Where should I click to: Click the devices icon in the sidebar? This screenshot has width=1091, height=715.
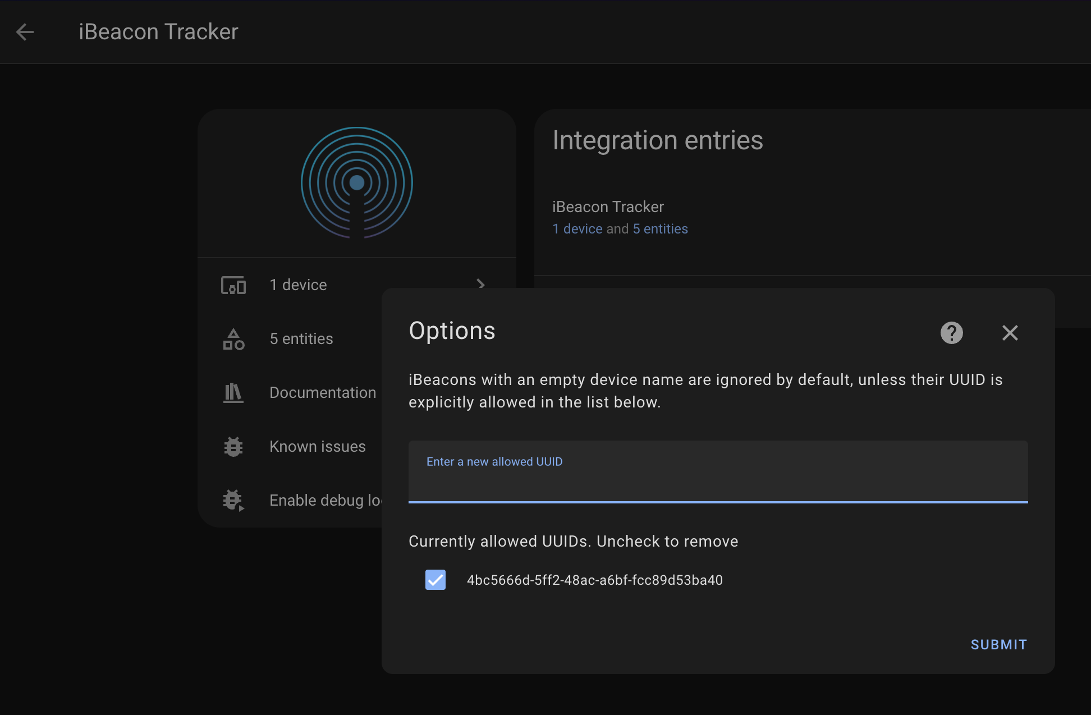(x=233, y=285)
